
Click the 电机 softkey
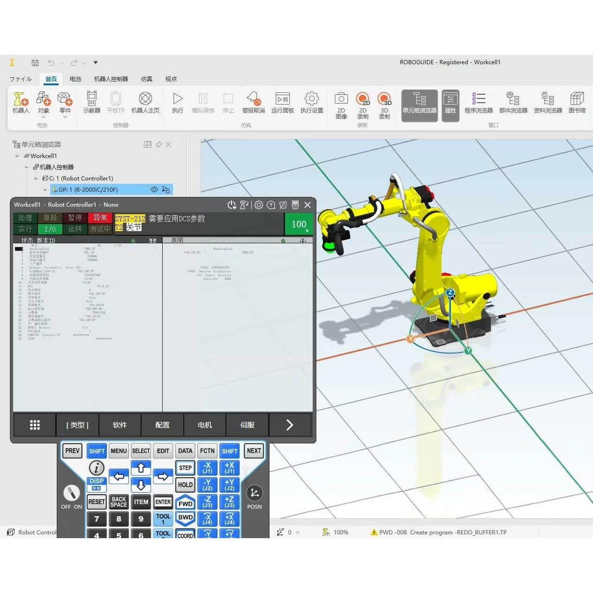[205, 425]
